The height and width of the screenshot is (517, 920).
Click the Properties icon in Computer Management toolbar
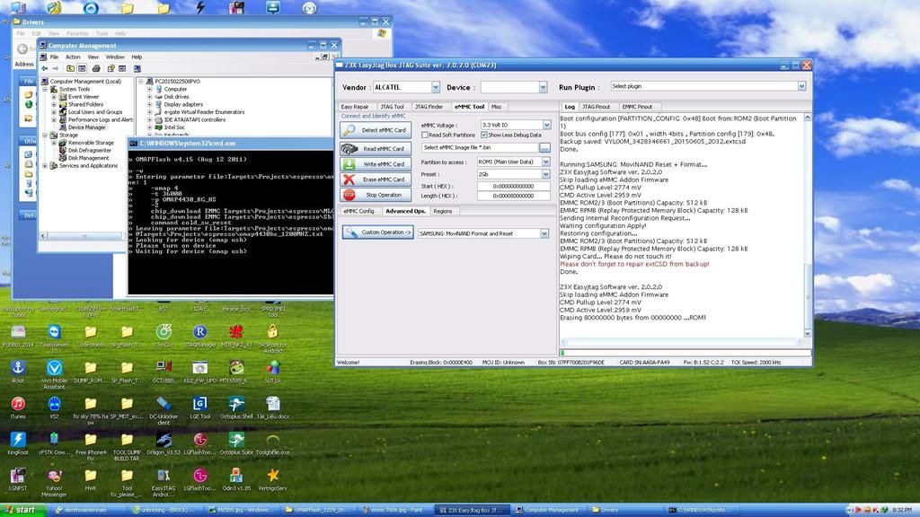[x=111, y=68]
